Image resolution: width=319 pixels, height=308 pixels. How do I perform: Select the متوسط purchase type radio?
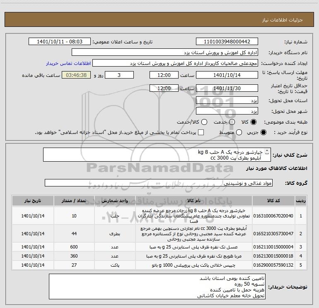point(239,133)
